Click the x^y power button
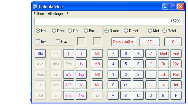The image size is (188, 105). coord(69,74)
